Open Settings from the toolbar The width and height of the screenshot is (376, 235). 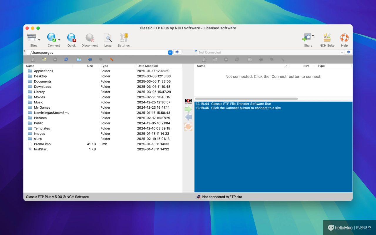124,38
